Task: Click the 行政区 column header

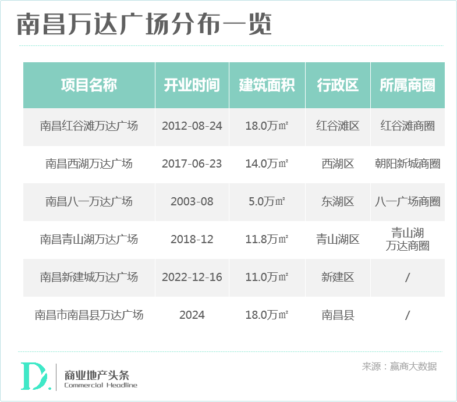Action: [x=338, y=85]
